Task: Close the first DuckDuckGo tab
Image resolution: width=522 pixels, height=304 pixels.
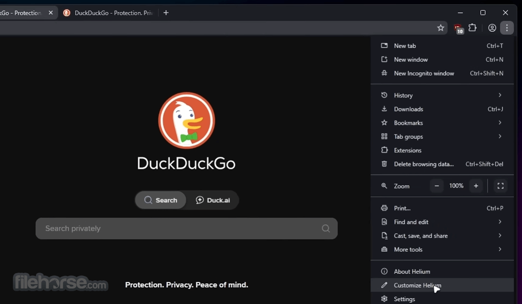Action: pyautogui.click(x=51, y=13)
